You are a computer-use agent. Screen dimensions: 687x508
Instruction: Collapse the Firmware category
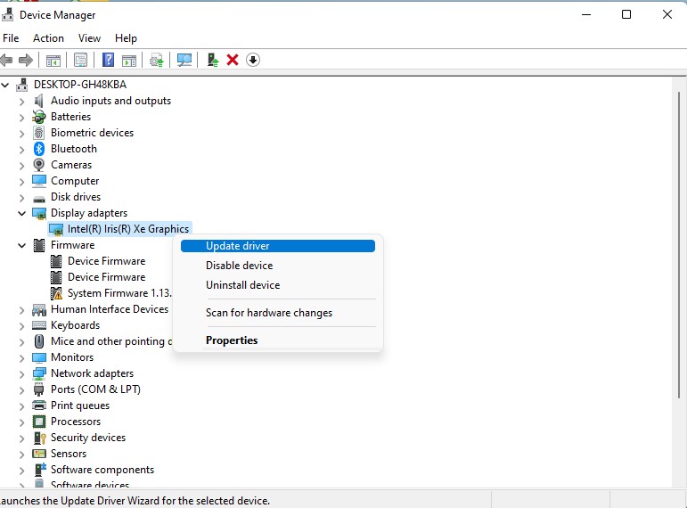pos(22,245)
